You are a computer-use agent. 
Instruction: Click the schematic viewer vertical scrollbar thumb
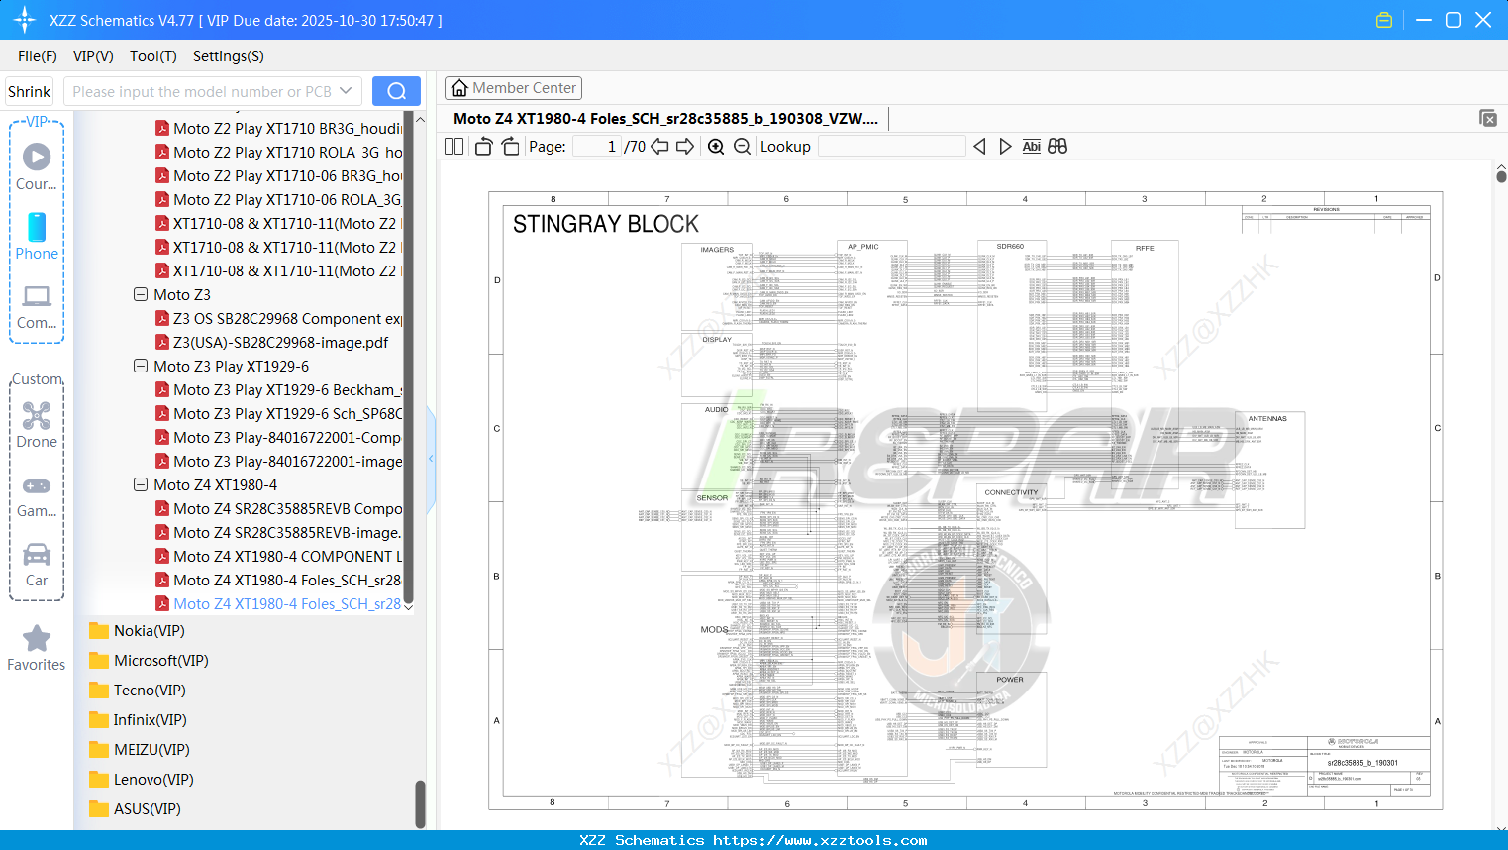pyautogui.click(x=1501, y=176)
